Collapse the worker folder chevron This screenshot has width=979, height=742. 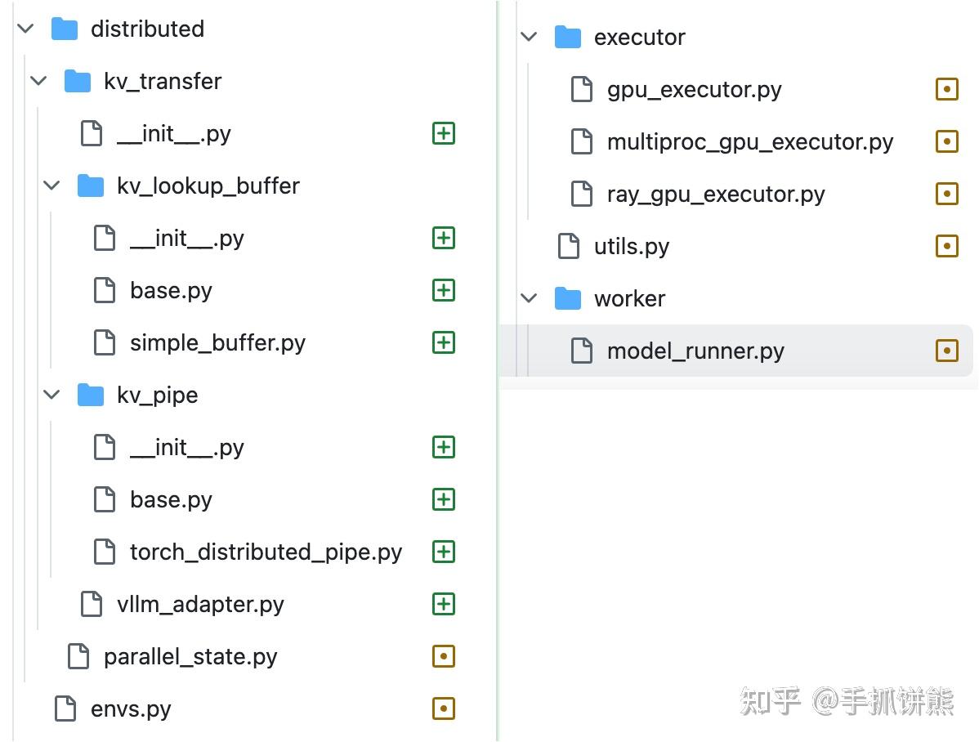[x=529, y=298]
